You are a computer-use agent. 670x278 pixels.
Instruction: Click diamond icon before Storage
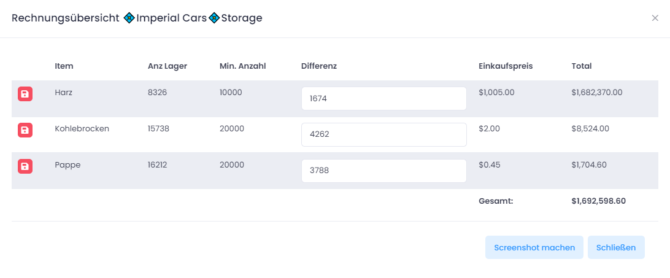(214, 18)
